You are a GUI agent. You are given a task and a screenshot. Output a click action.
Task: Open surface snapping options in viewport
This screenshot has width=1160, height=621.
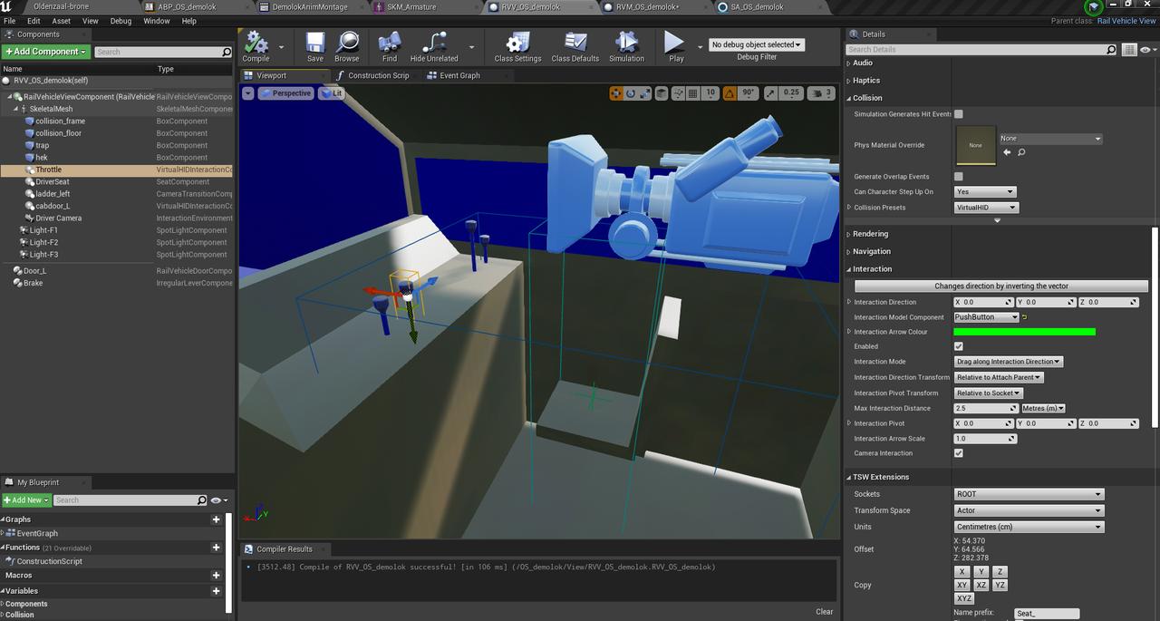(678, 92)
